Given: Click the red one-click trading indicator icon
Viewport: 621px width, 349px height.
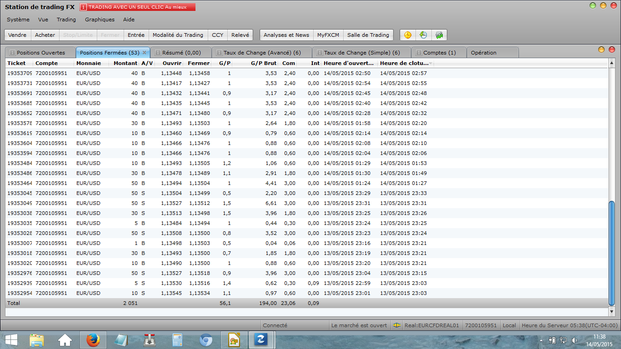Looking at the screenshot, I should coord(83,7).
